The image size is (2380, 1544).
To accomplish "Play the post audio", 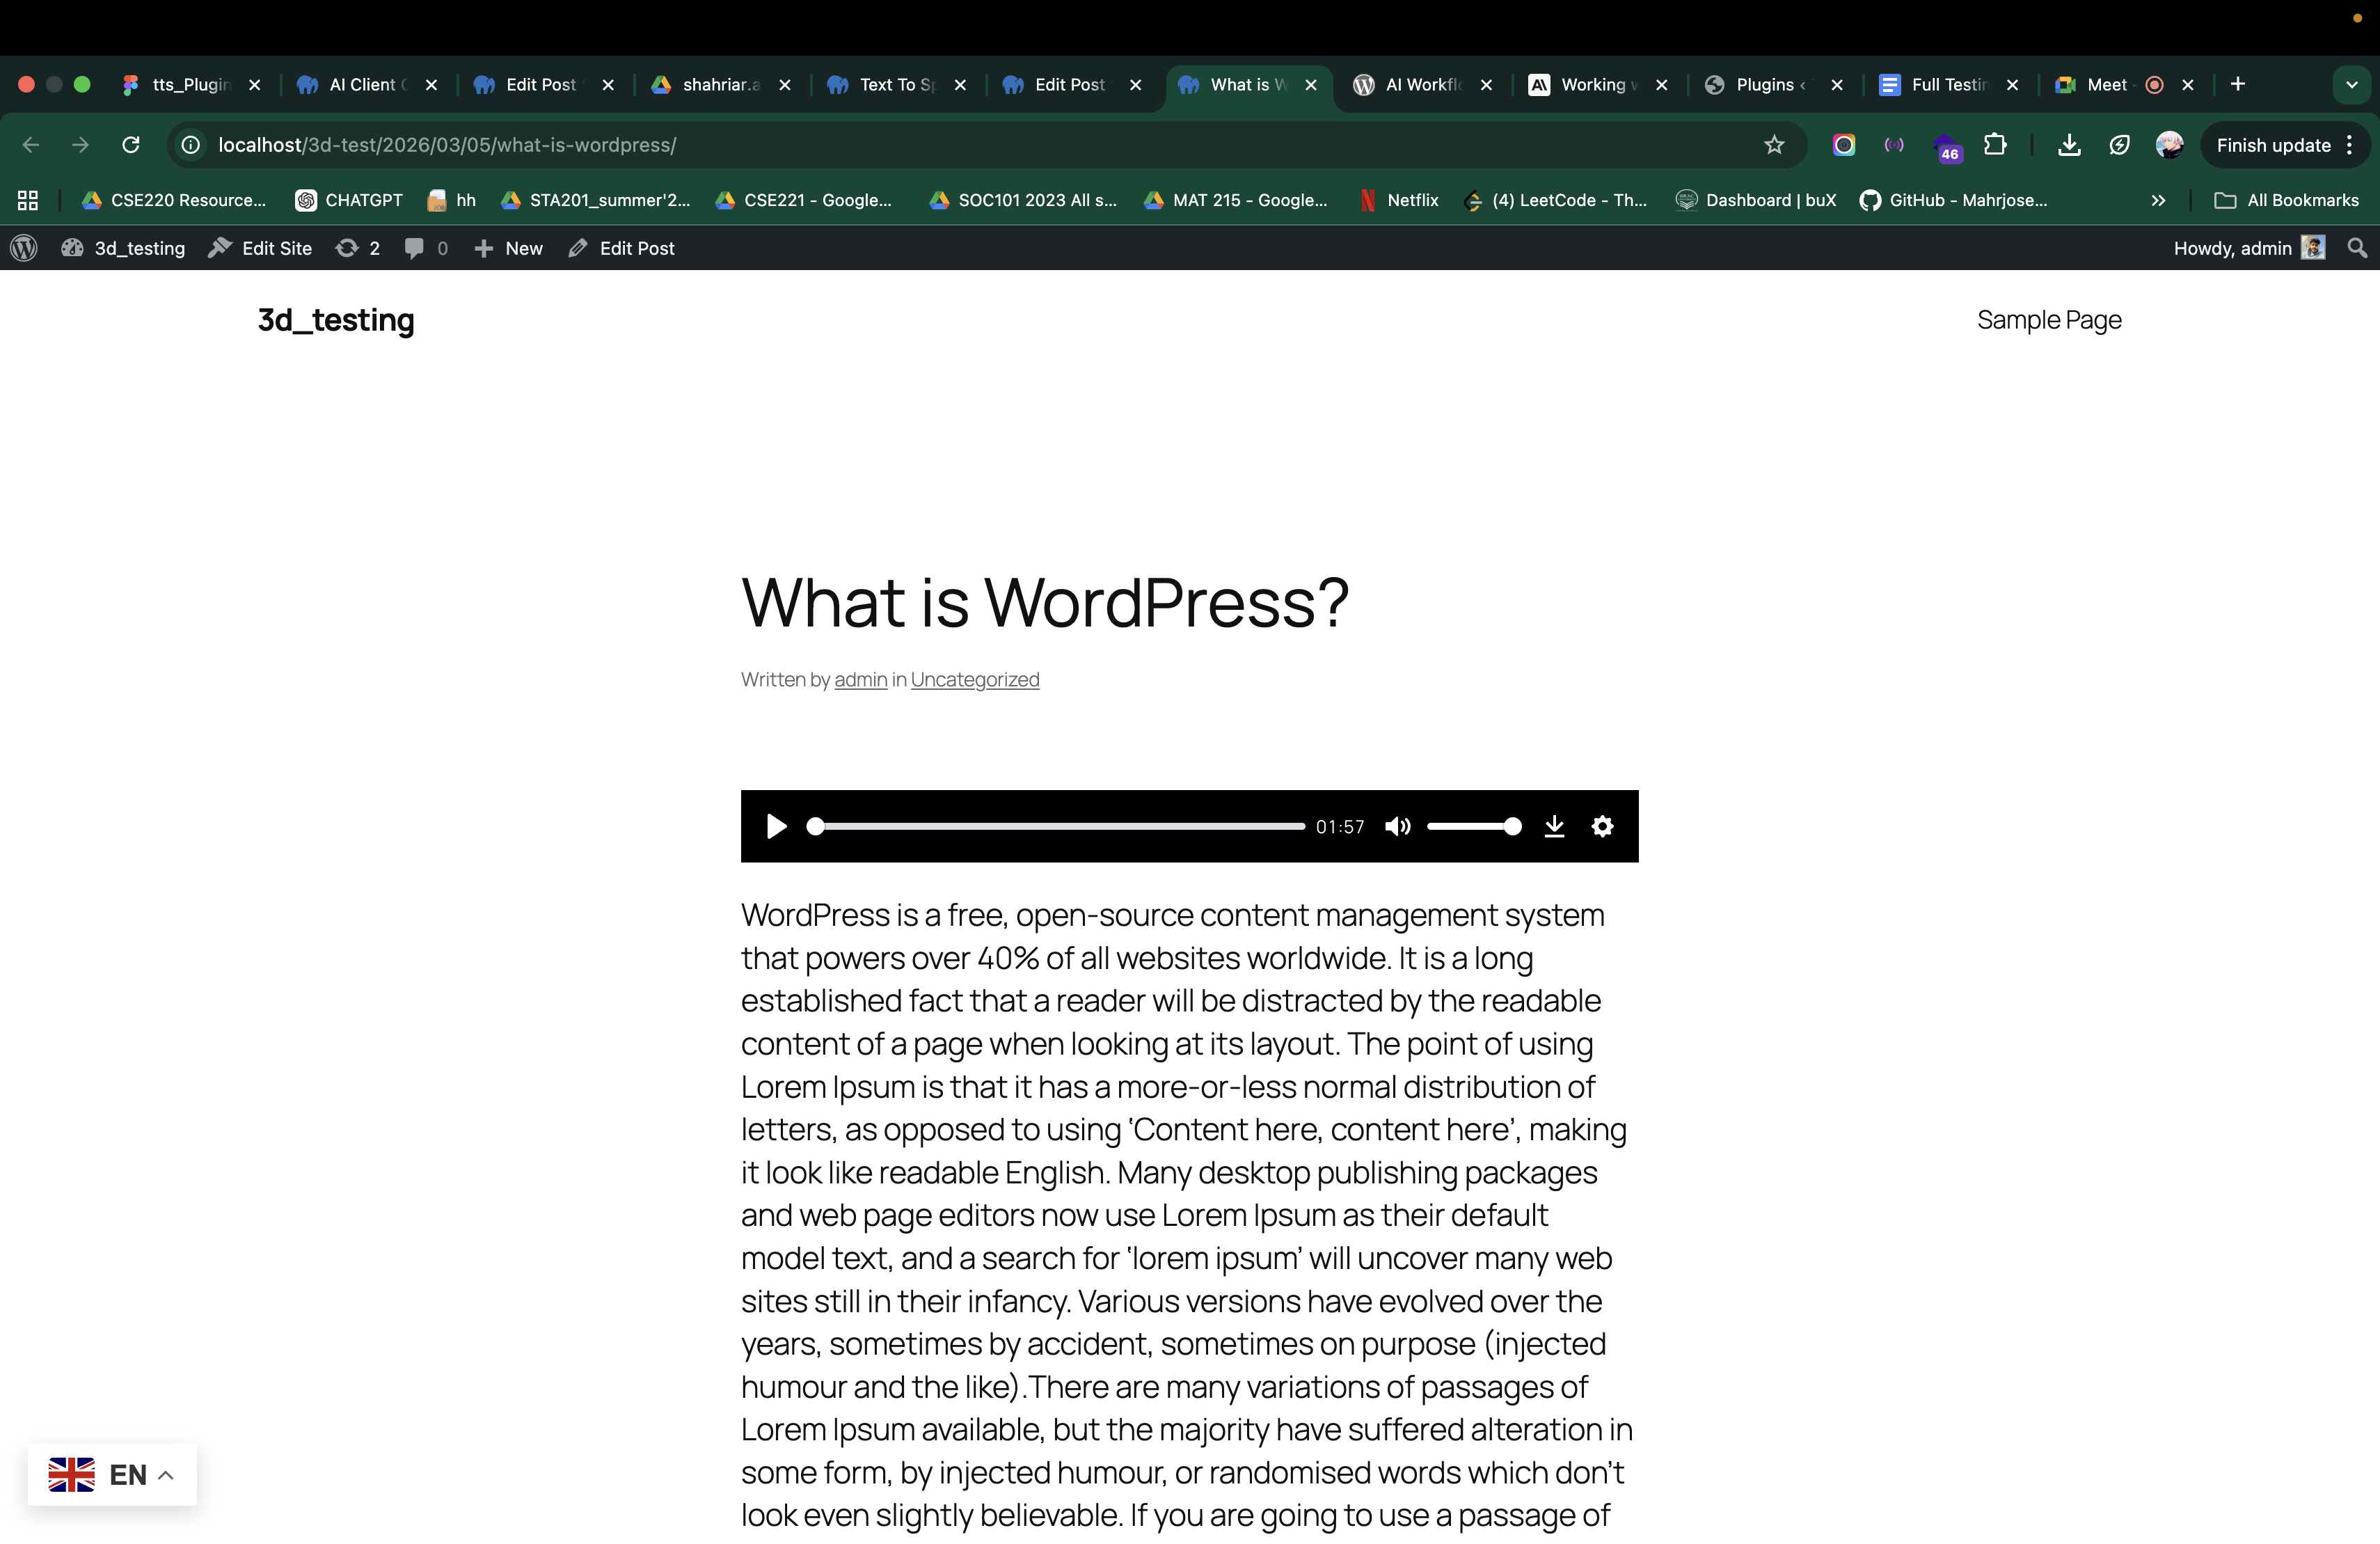I will 776,826.
